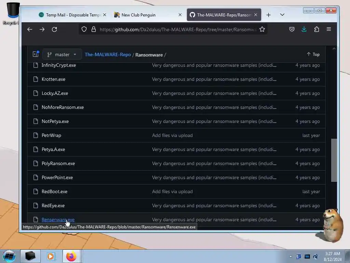
Task: Open the PolyRansom.exe file entry
Action: coord(58,163)
